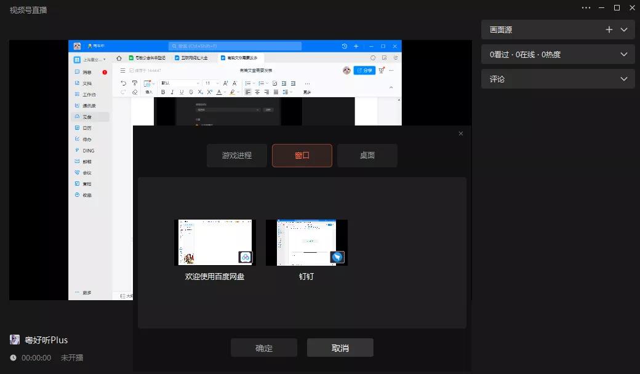Viewport: 640px width, 374px height.
Task: Click the plus icon next to 画面源
Action: (x=609, y=29)
